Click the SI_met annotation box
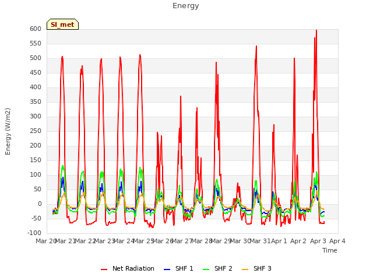The image size is (373, 280). 62,24
